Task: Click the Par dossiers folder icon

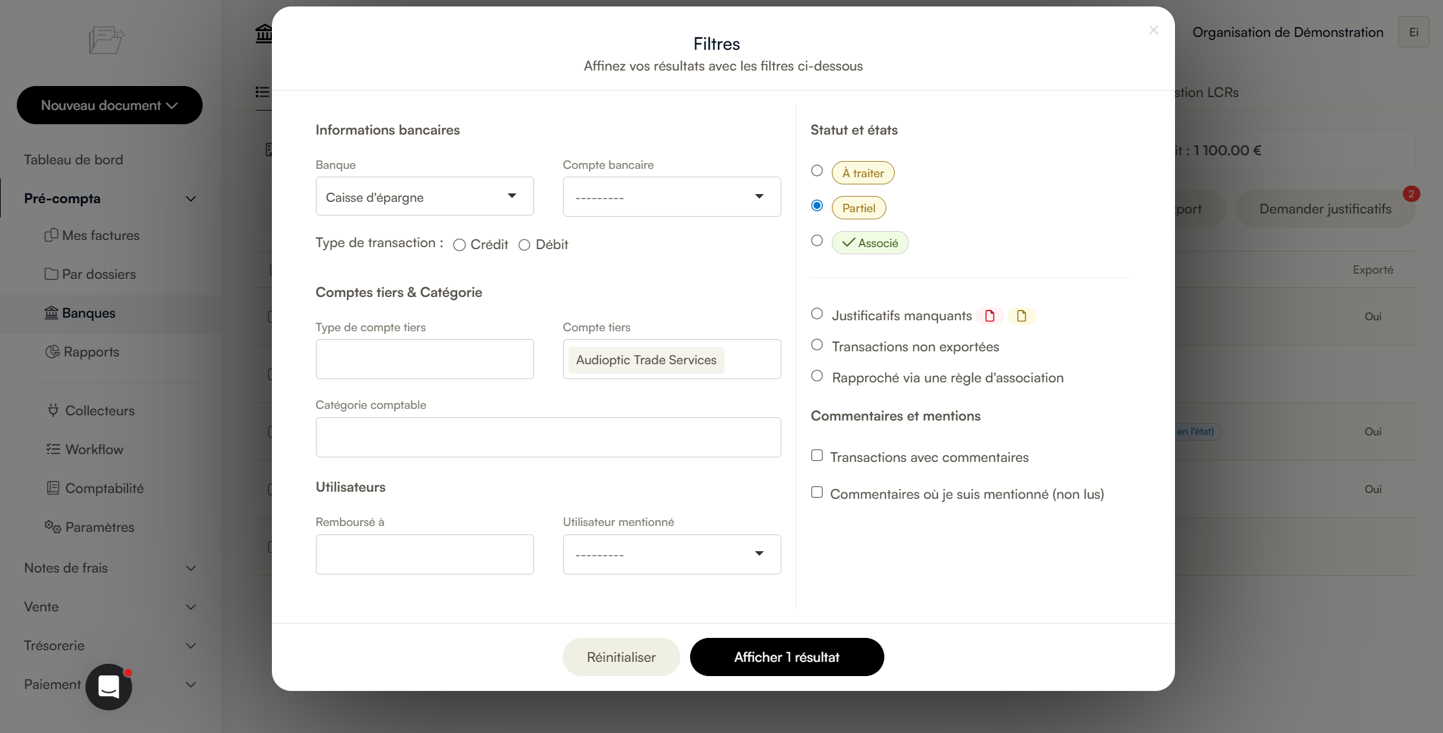Action: pyautogui.click(x=51, y=274)
